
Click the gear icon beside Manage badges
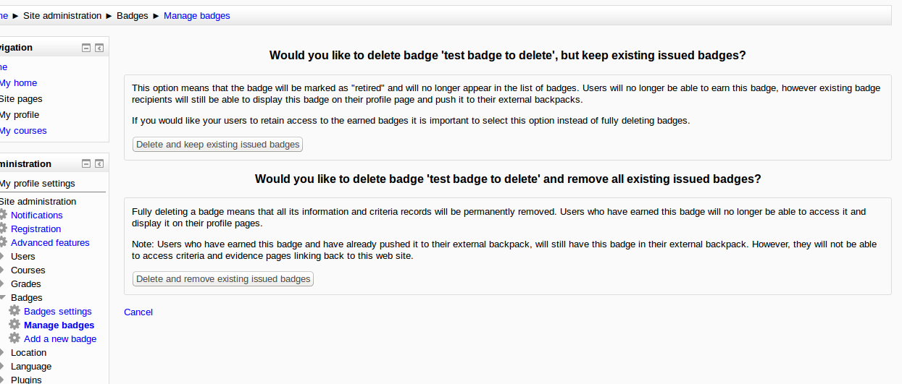click(14, 325)
